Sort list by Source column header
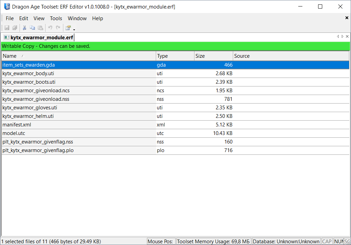 point(291,56)
